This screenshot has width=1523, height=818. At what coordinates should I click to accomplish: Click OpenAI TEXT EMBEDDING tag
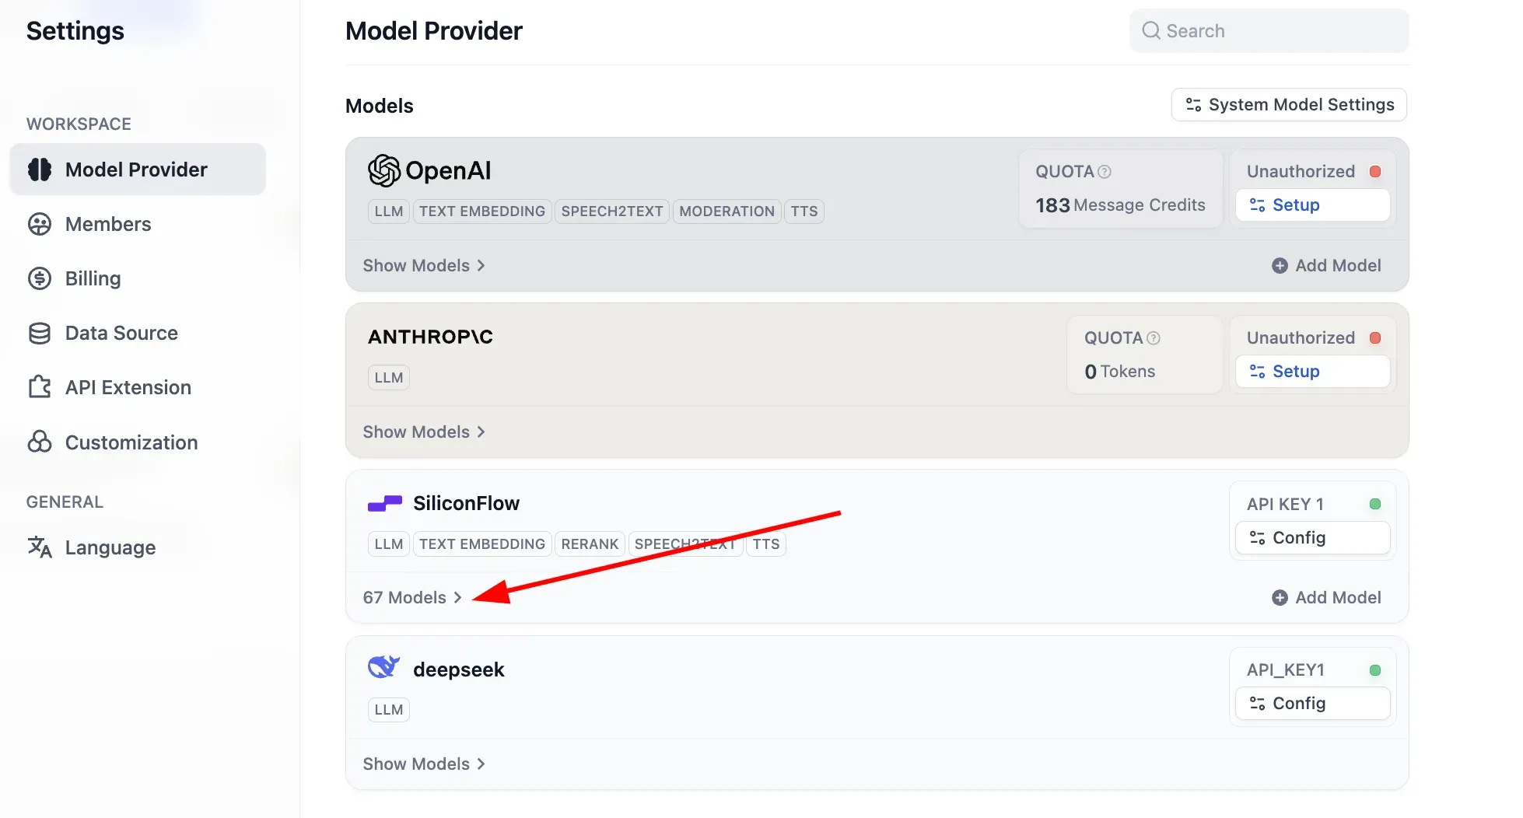coord(482,211)
